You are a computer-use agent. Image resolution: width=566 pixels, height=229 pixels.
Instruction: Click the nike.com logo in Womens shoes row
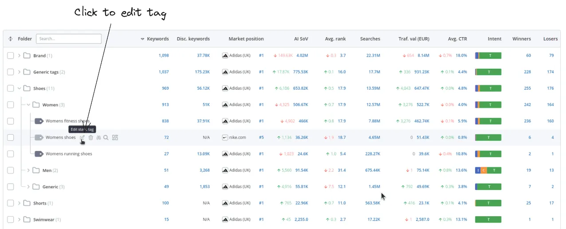click(x=225, y=138)
